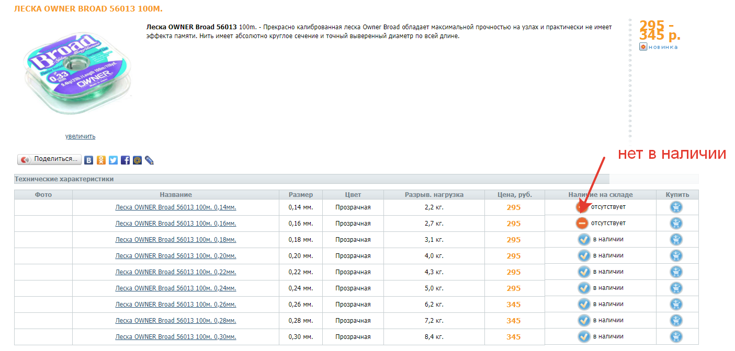This screenshot has height=351, width=735.
Task: Click the cart icon for 0,26мм row
Action: point(676,305)
